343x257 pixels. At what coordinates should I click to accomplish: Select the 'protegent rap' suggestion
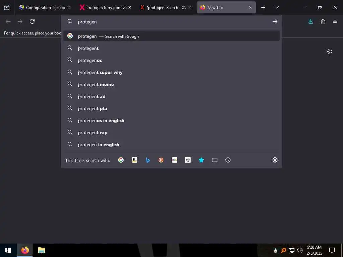pyautogui.click(x=171, y=133)
